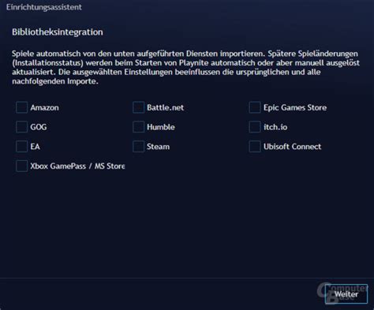This screenshot has height=310, width=374.
Task: Enable Ubisoft Connect checkbox
Action: tap(255, 147)
